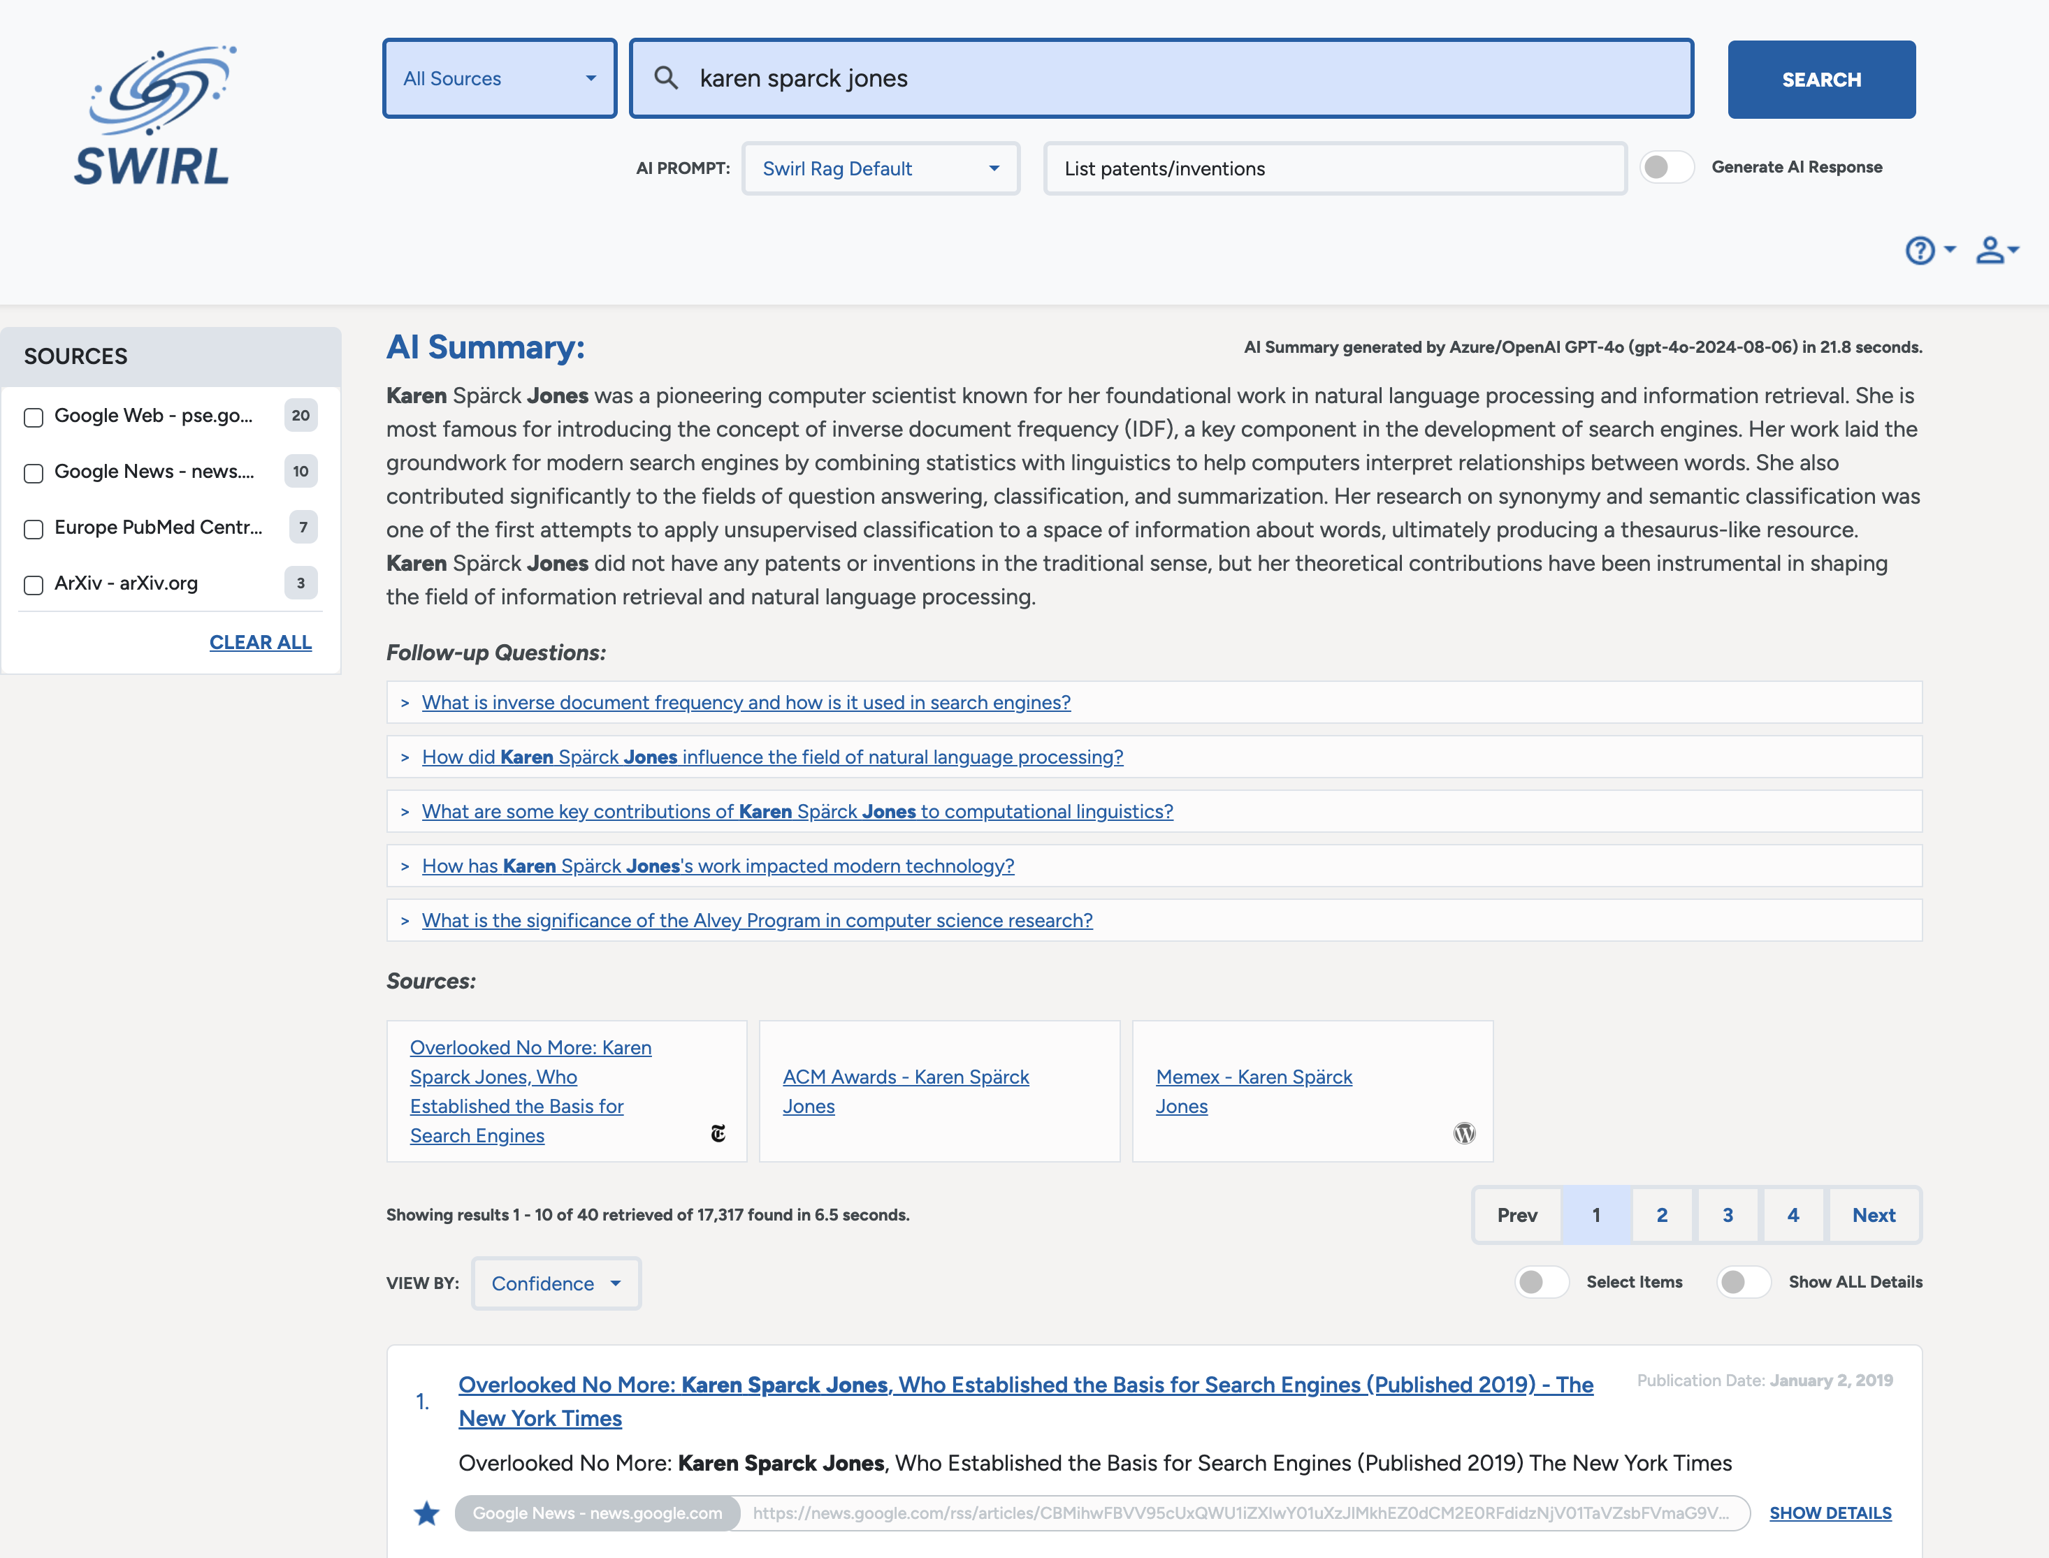Image resolution: width=2049 pixels, height=1558 pixels.
Task: Open the Swirl Rag Default prompt dropdown
Action: tap(881, 169)
